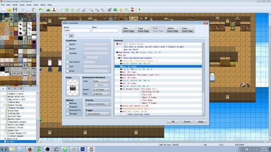
Task: Switch to Map mode mountain icon
Action: tap(48, 10)
